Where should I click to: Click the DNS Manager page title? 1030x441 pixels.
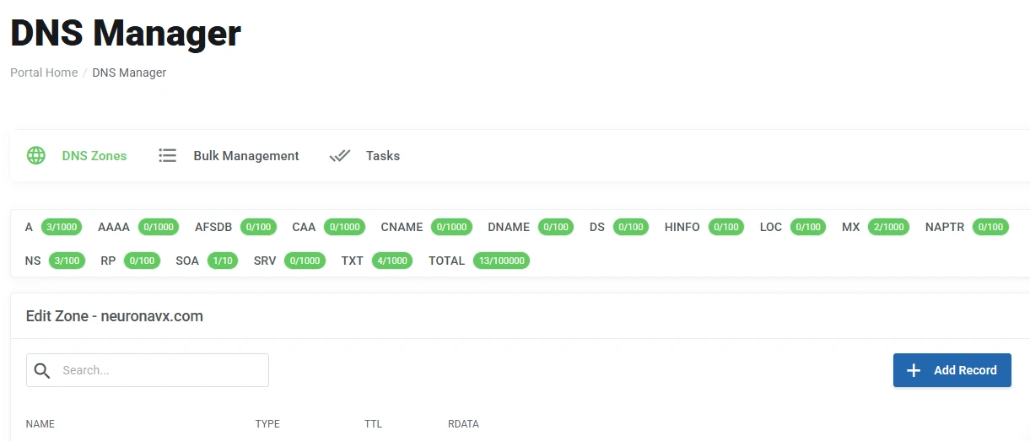click(x=126, y=33)
